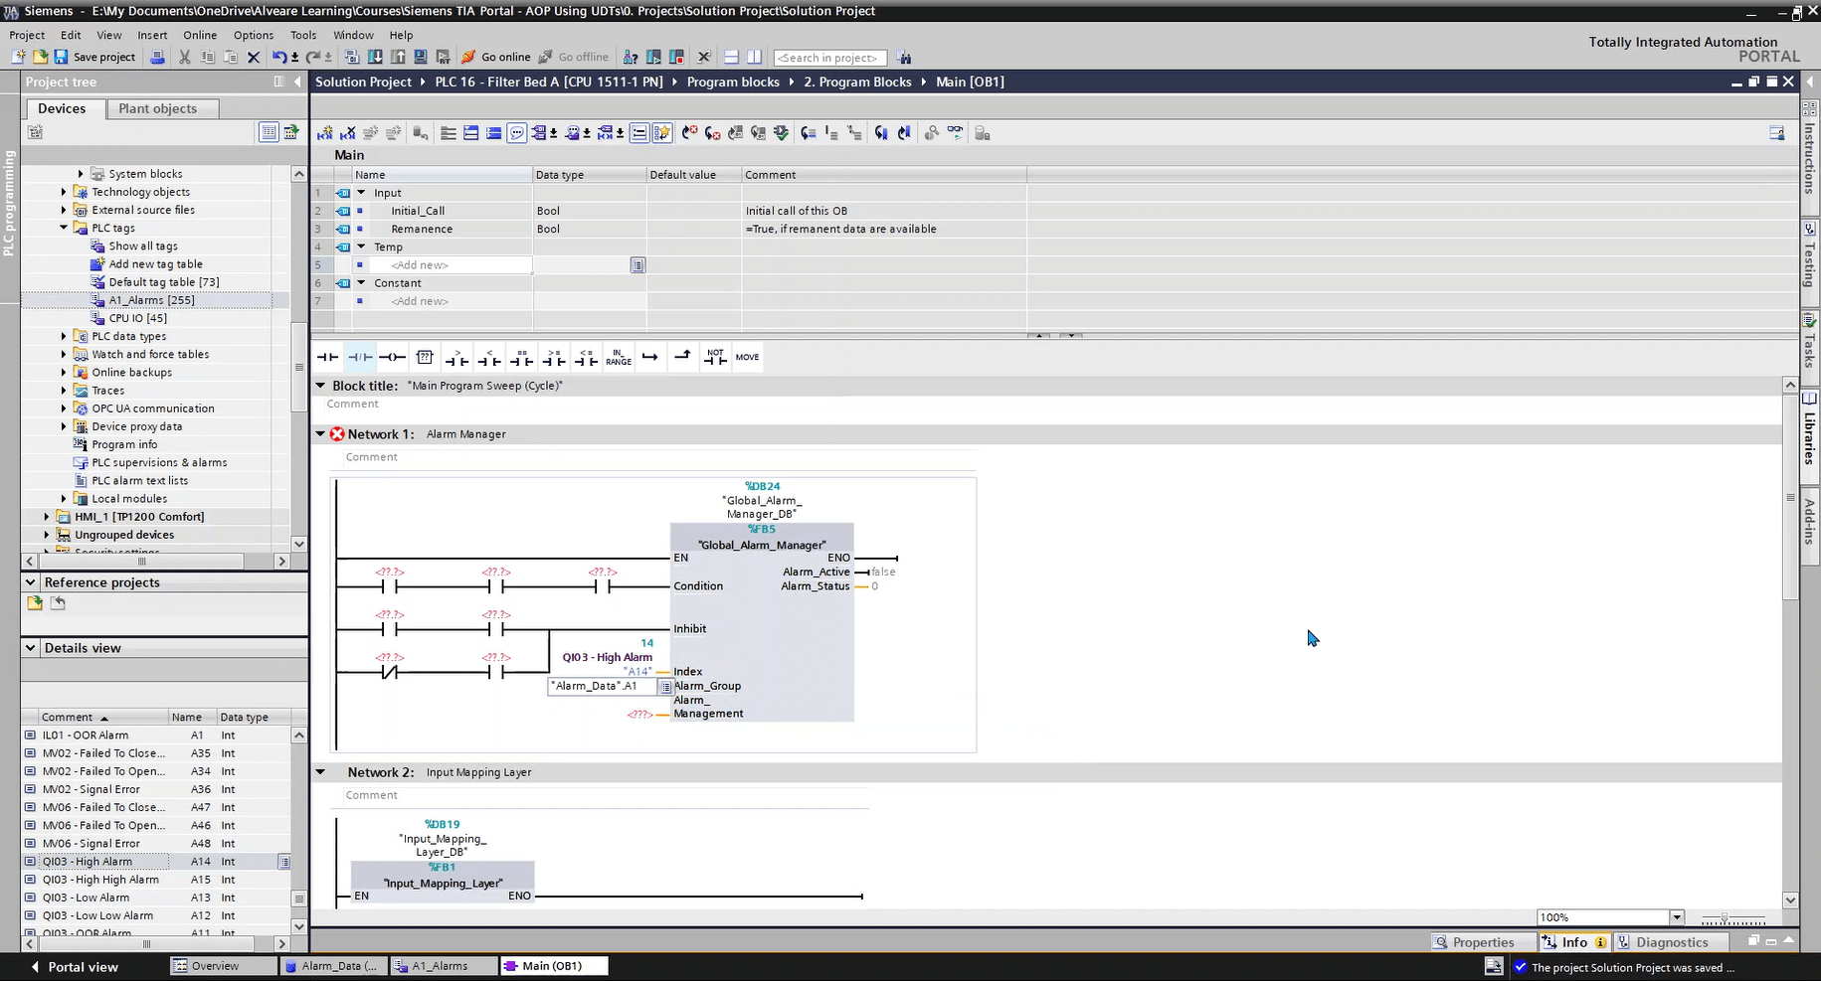The width and height of the screenshot is (1821, 981).
Task: Insert the NOT invert contact
Action: tap(715, 357)
